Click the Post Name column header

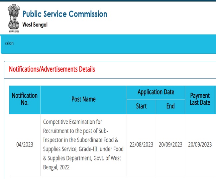point(83,99)
